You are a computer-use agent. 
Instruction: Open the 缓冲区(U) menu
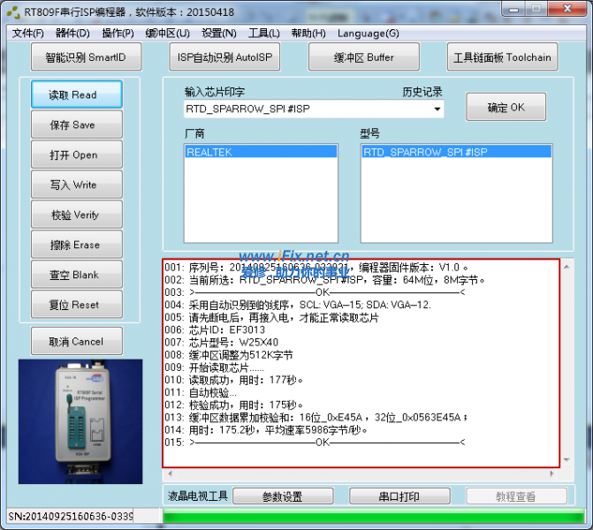(x=167, y=34)
